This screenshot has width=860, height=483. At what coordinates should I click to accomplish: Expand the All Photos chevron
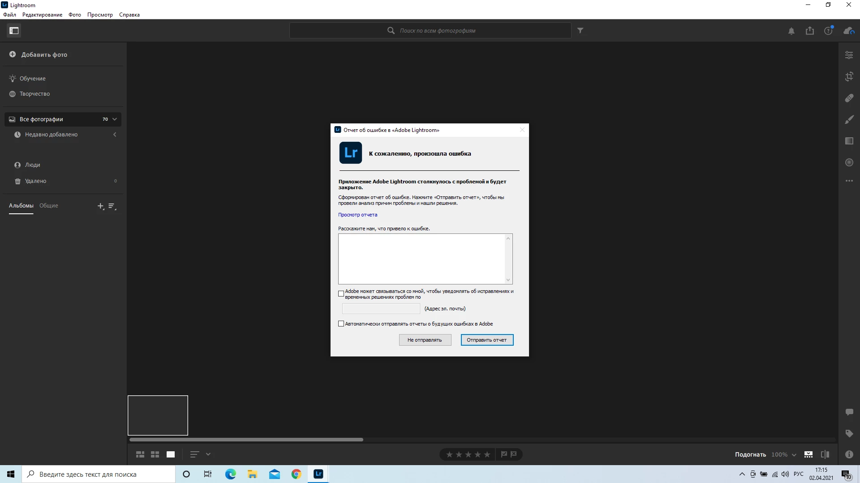coord(115,119)
